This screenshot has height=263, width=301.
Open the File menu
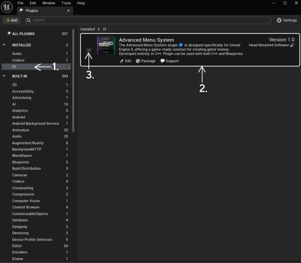20,3
